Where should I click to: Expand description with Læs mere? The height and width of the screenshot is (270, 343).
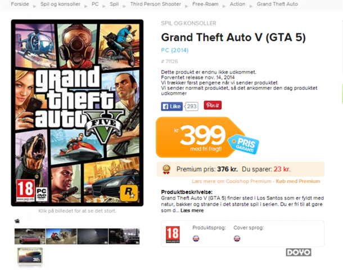click(x=192, y=211)
